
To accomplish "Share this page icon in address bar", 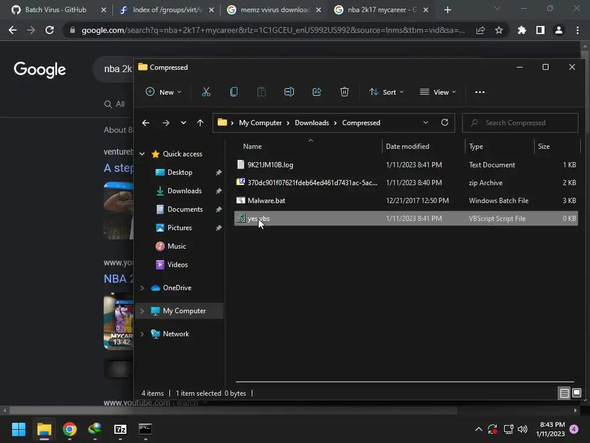I will 481,30.
